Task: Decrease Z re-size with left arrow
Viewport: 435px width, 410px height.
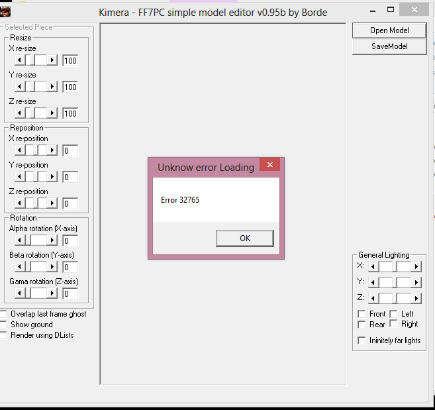Action: tap(19, 113)
